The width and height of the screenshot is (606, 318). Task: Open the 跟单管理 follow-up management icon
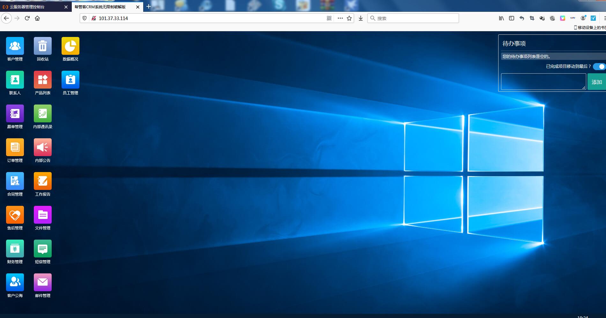click(x=15, y=114)
